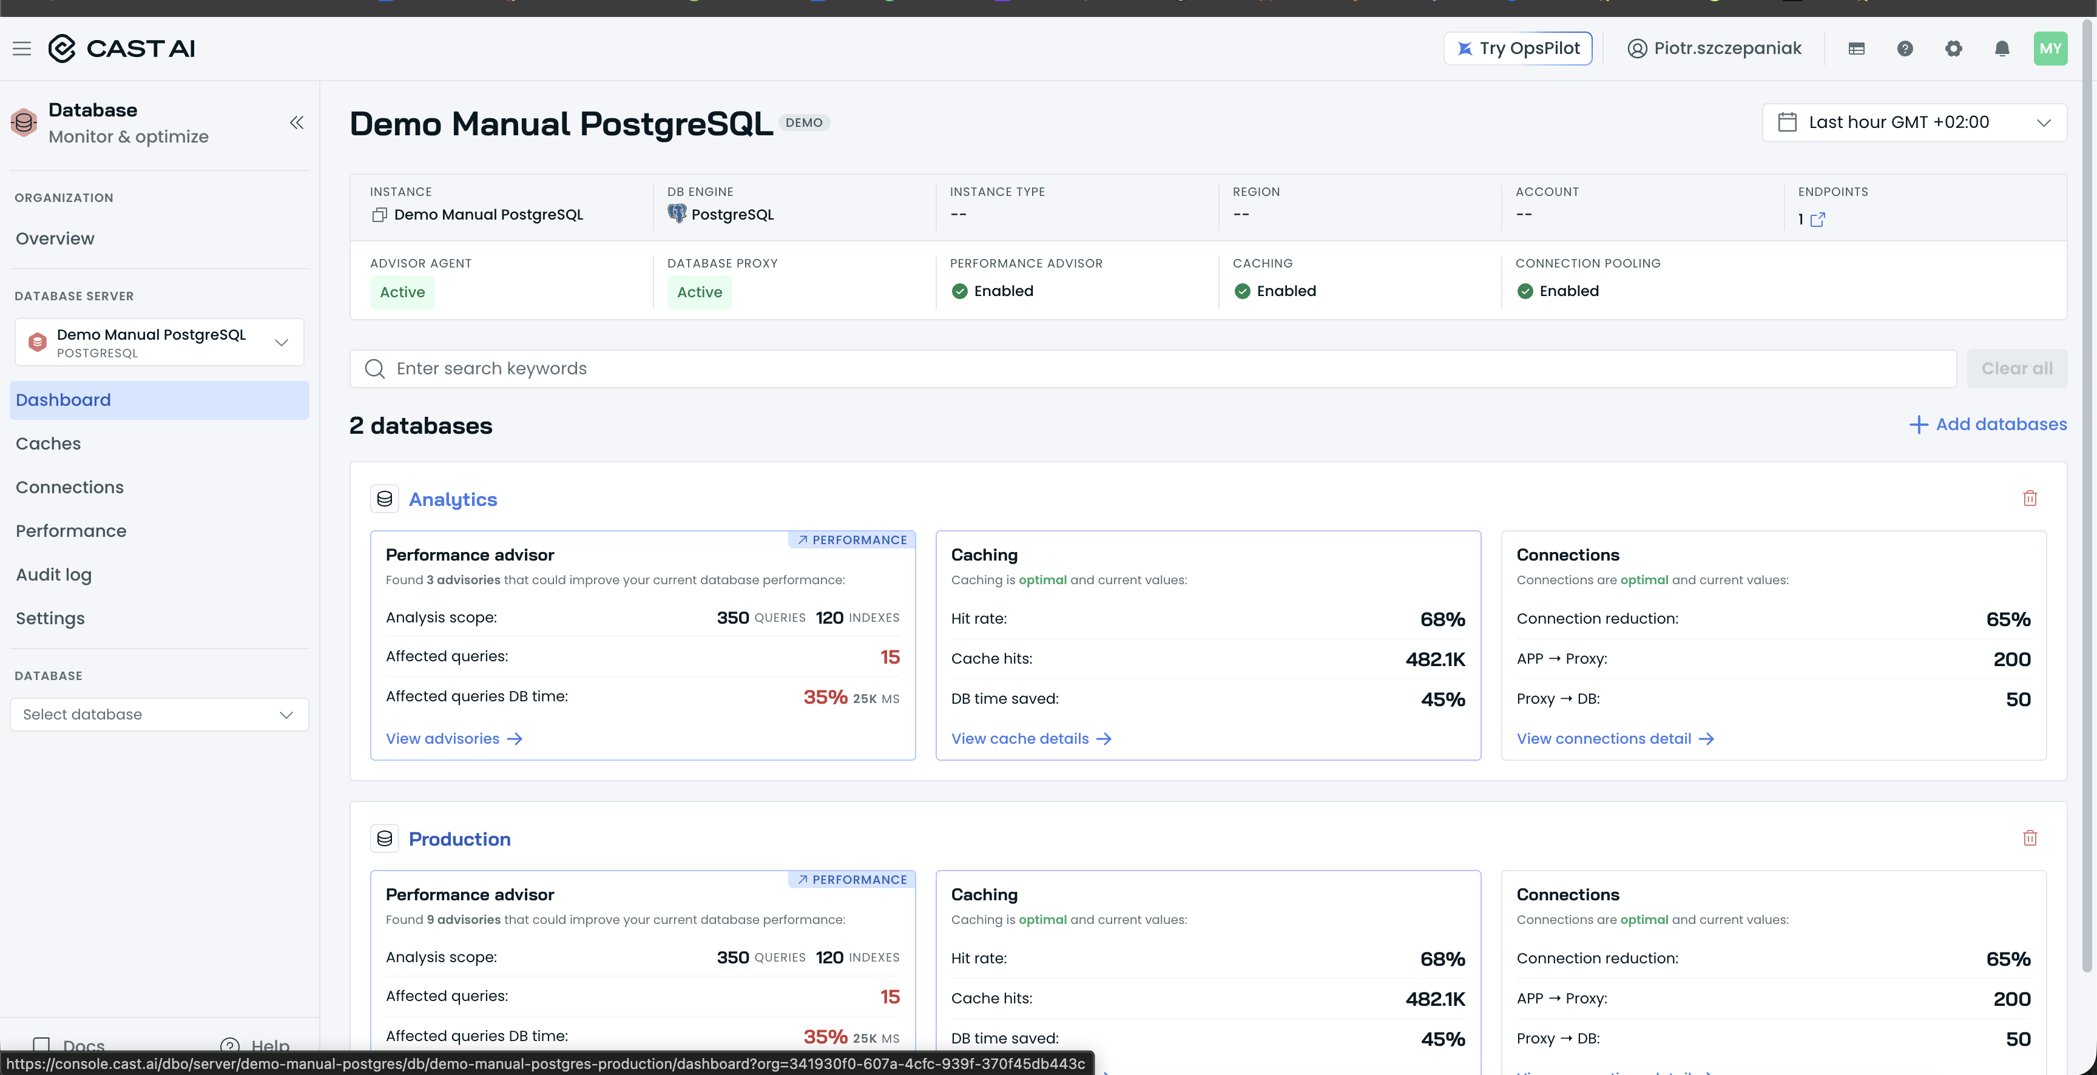Open the Last hour GMT +02:00 dropdown
Image resolution: width=2097 pixels, height=1075 pixels.
pyautogui.click(x=1914, y=122)
